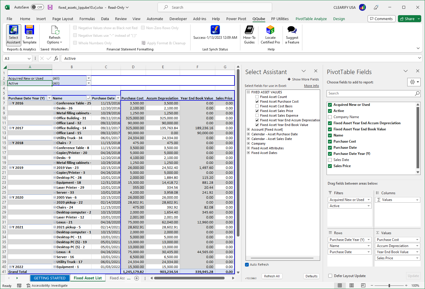Viewport: 425px width, 289px height.
Task: Click the Refresh All button
Action: [x=272, y=276]
